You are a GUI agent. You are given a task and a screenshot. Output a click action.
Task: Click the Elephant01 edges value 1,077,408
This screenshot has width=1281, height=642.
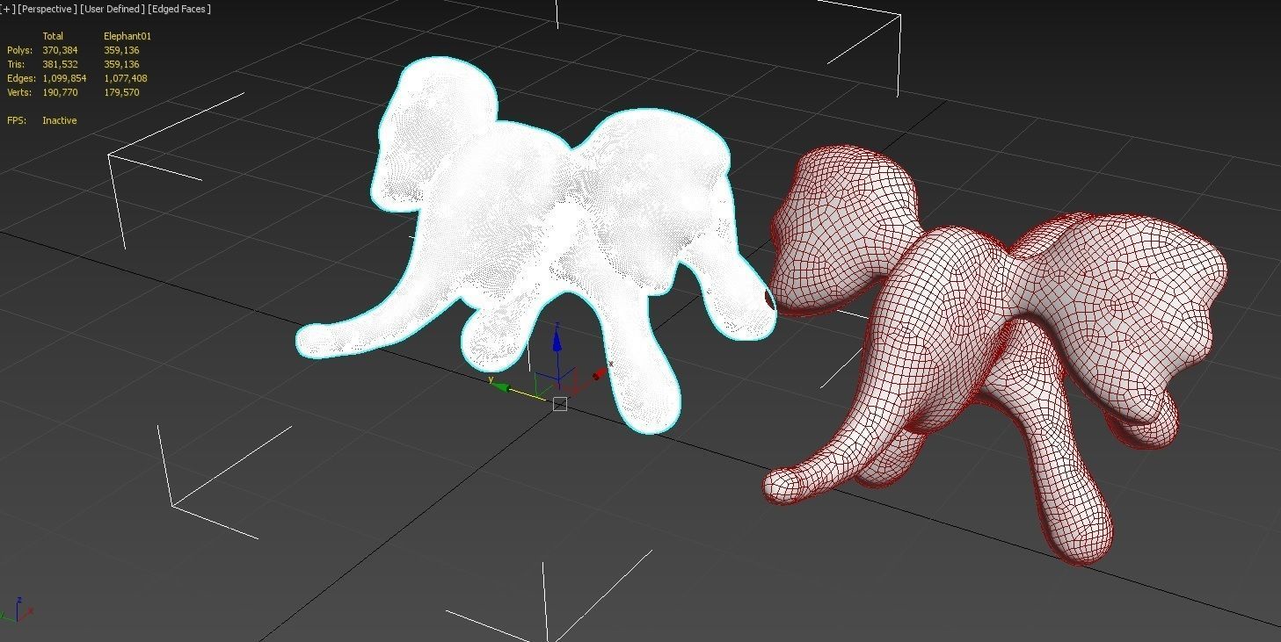126,78
